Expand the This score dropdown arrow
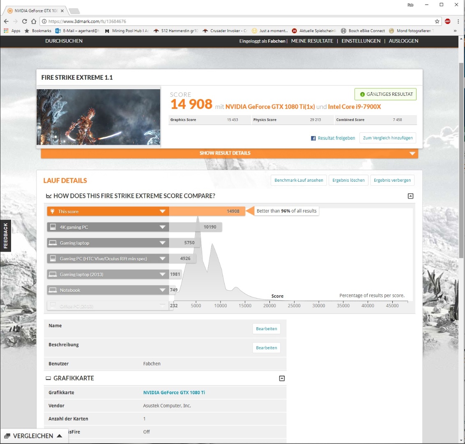Image resolution: width=465 pixels, height=444 pixels. (x=162, y=211)
